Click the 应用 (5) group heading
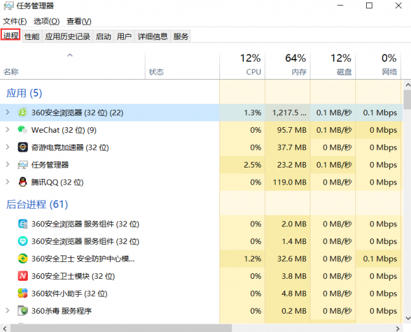 24,93
